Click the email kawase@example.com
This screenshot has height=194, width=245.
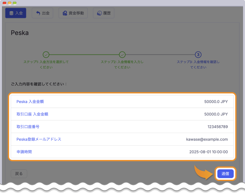(207, 139)
